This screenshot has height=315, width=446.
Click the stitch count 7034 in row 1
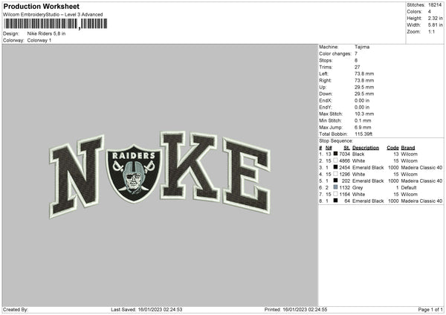pos(344,154)
